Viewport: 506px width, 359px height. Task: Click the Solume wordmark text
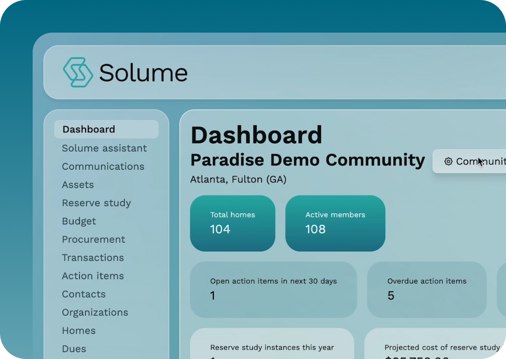click(x=143, y=73)
